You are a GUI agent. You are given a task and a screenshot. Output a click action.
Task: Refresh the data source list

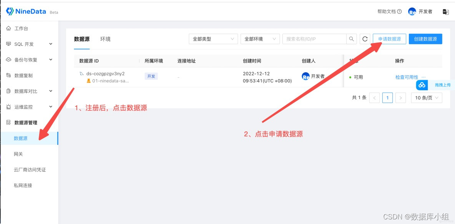[x=365, y=39]
